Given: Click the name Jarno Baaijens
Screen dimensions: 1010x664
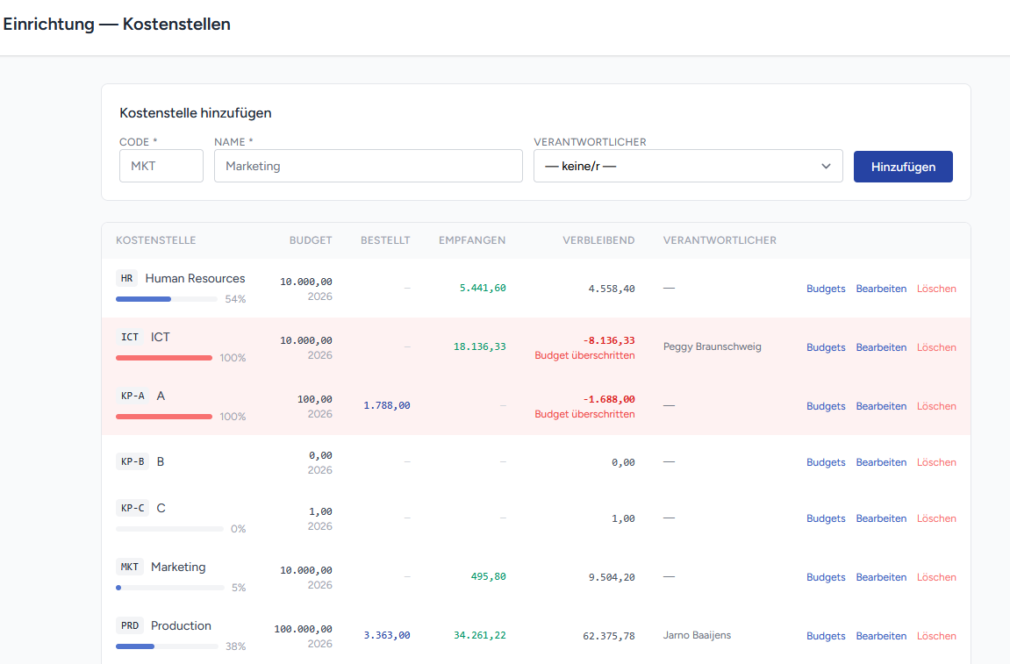Looking at the screenshot, I should pyautogui.click(x=697, y=635).
